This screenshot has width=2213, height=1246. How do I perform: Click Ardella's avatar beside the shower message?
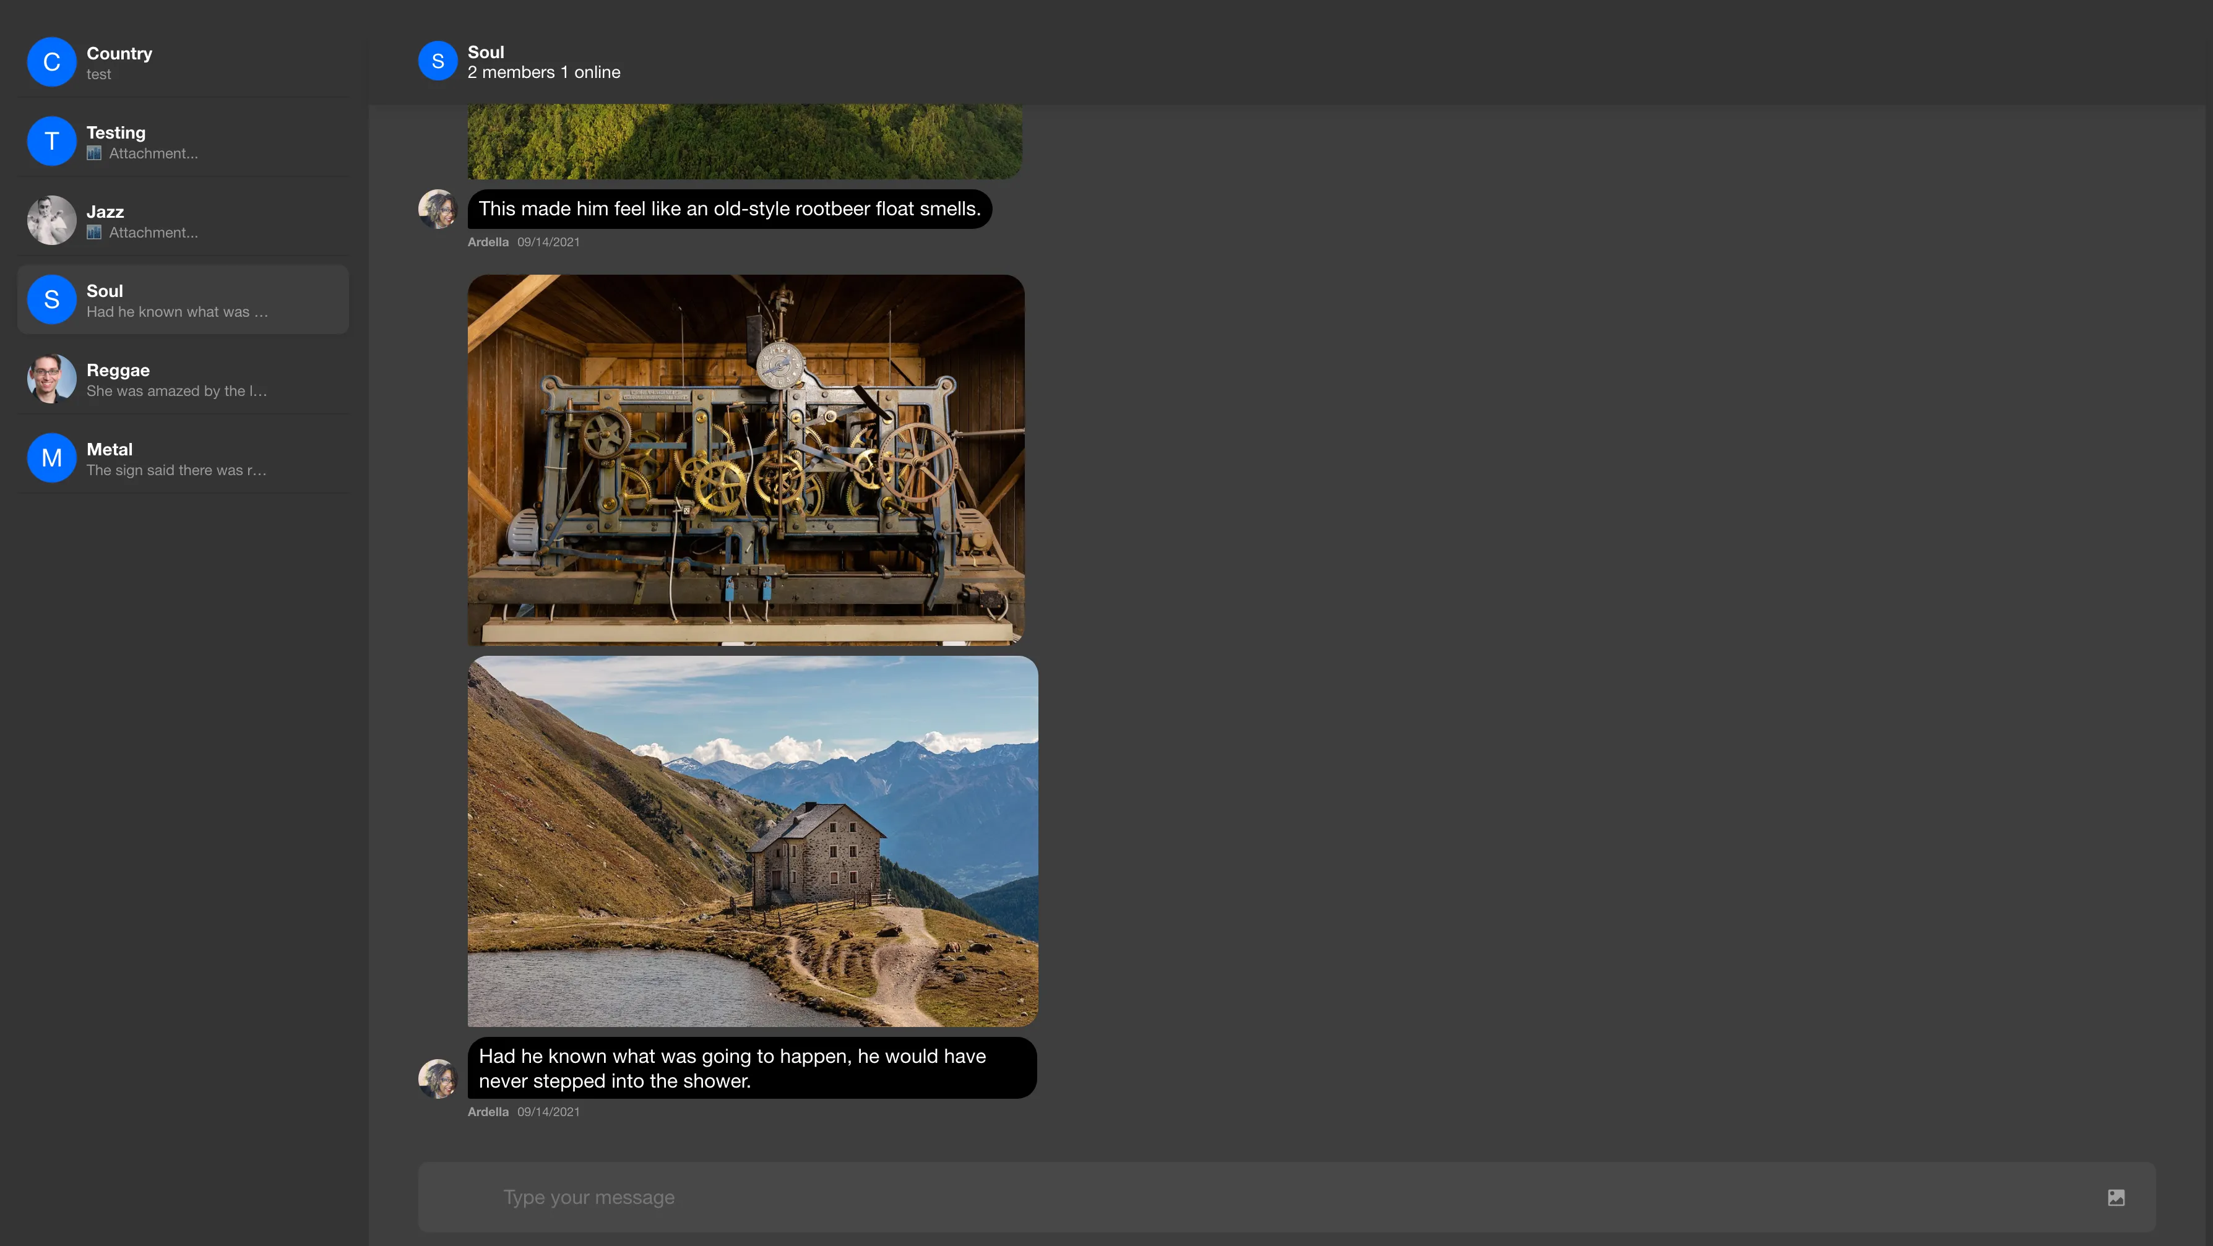438,1078
